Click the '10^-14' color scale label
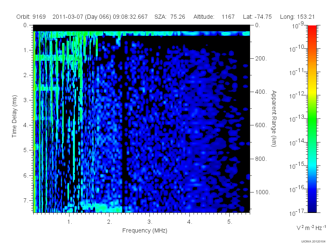333x250 pixels. 297,142
